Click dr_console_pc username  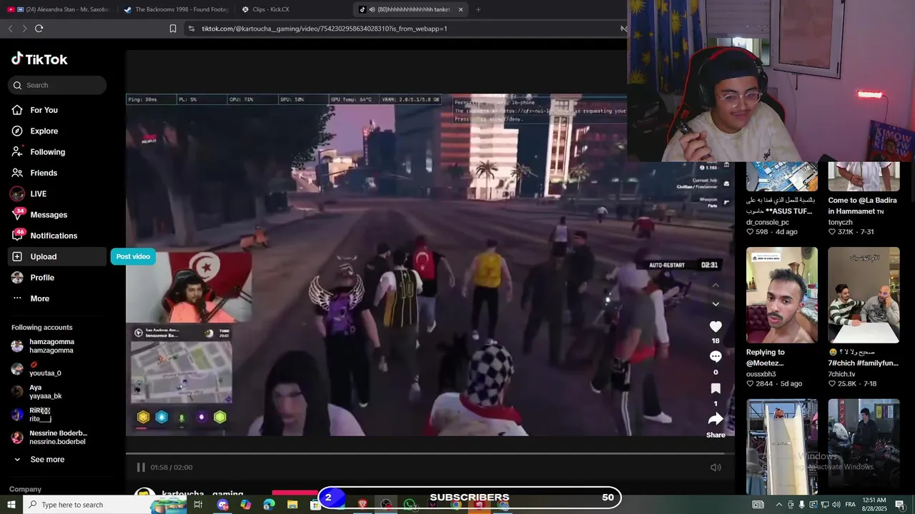click(768, 222)
